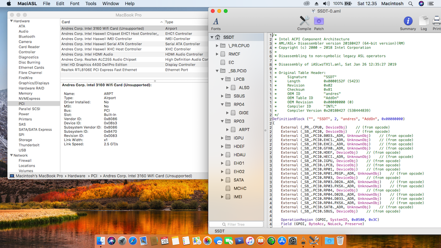Click Hardware in the path bar
The height and width of the screenshot is (248, 441).
pyautogui.click(x=77, y=176)
